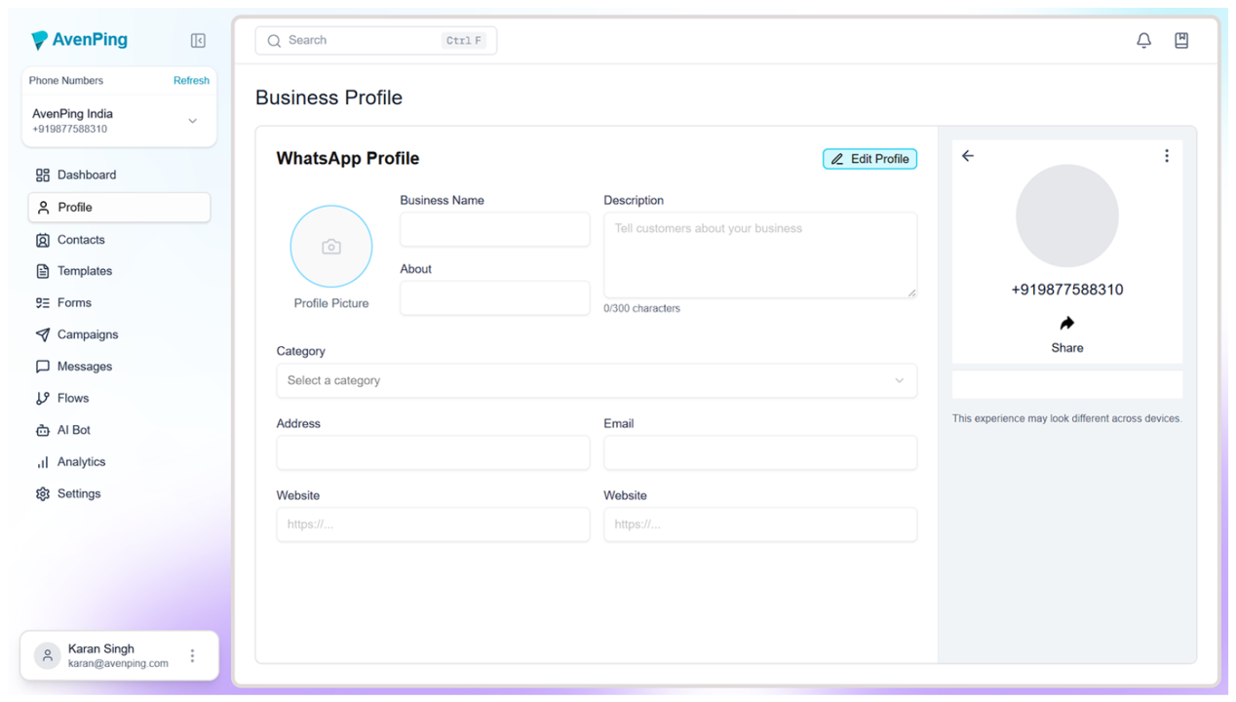Open the AI Bot section

coord(73,430)
